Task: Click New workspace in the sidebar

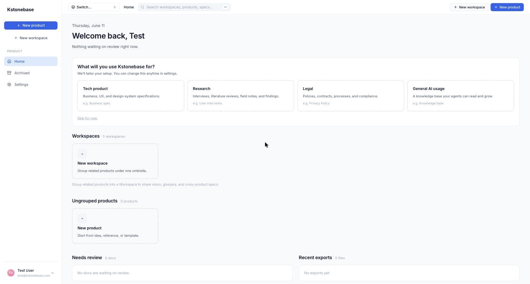Action: point(31,38)
